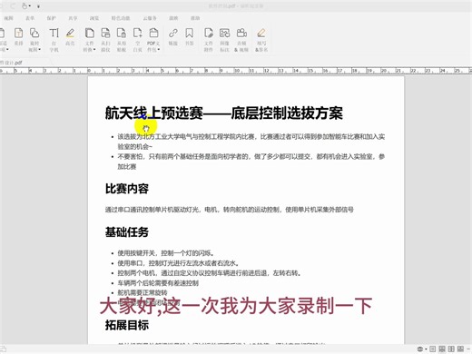Image resolution: width=472 pixels, height=354 pixels.
Task: Click the bullet 使用串口，控制灯光进行左流水或者右流水
Action: click(x=179, y=263)
